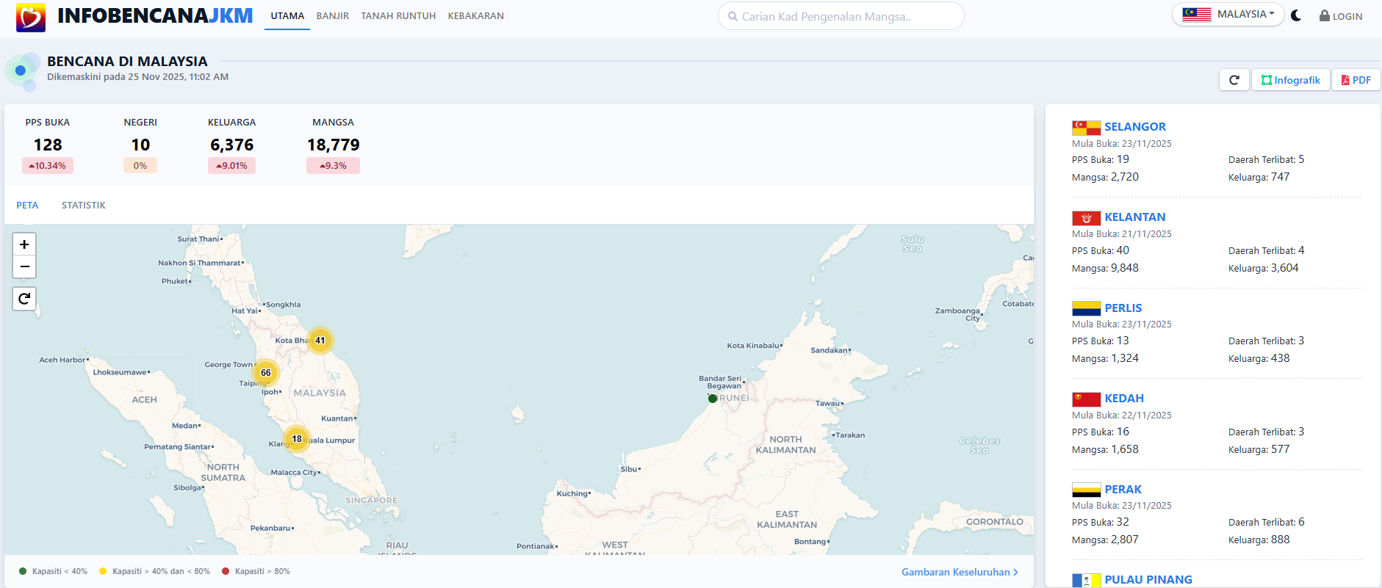
Task: Download the PDF report
Action: pyautogui.click(x=1356, y=80)
